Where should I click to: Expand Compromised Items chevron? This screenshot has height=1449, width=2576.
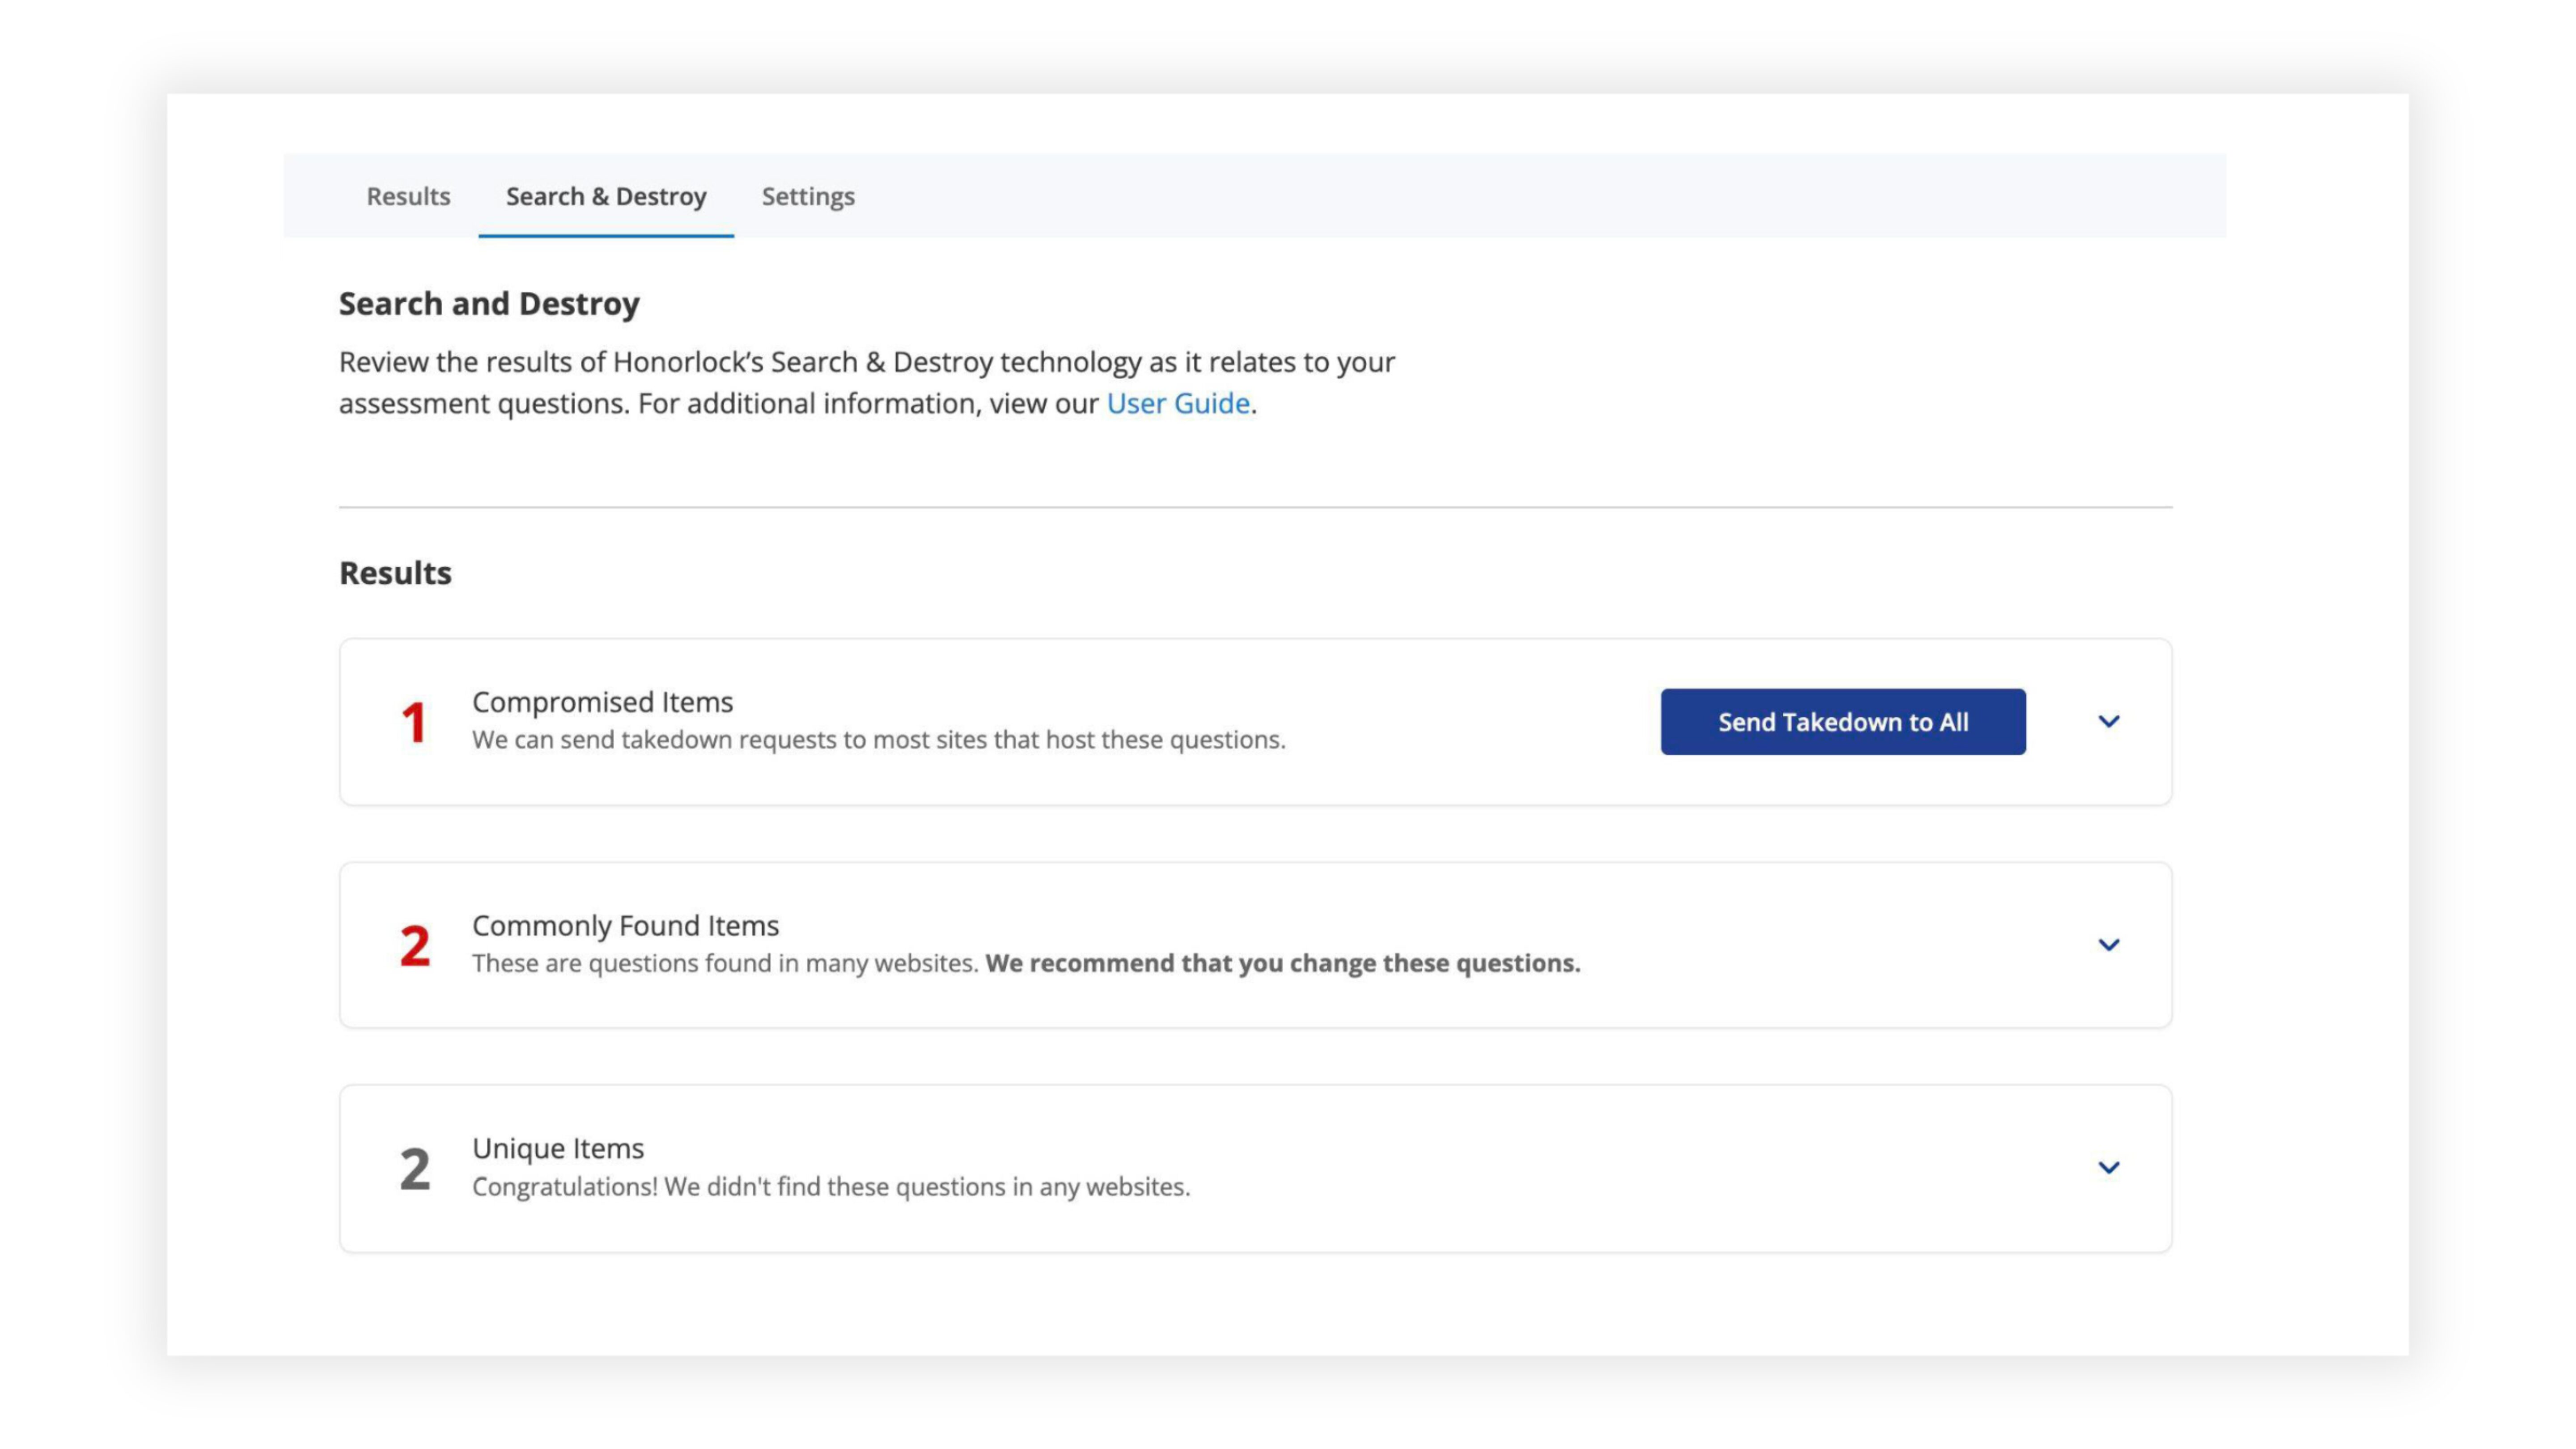coord(2108,721)
